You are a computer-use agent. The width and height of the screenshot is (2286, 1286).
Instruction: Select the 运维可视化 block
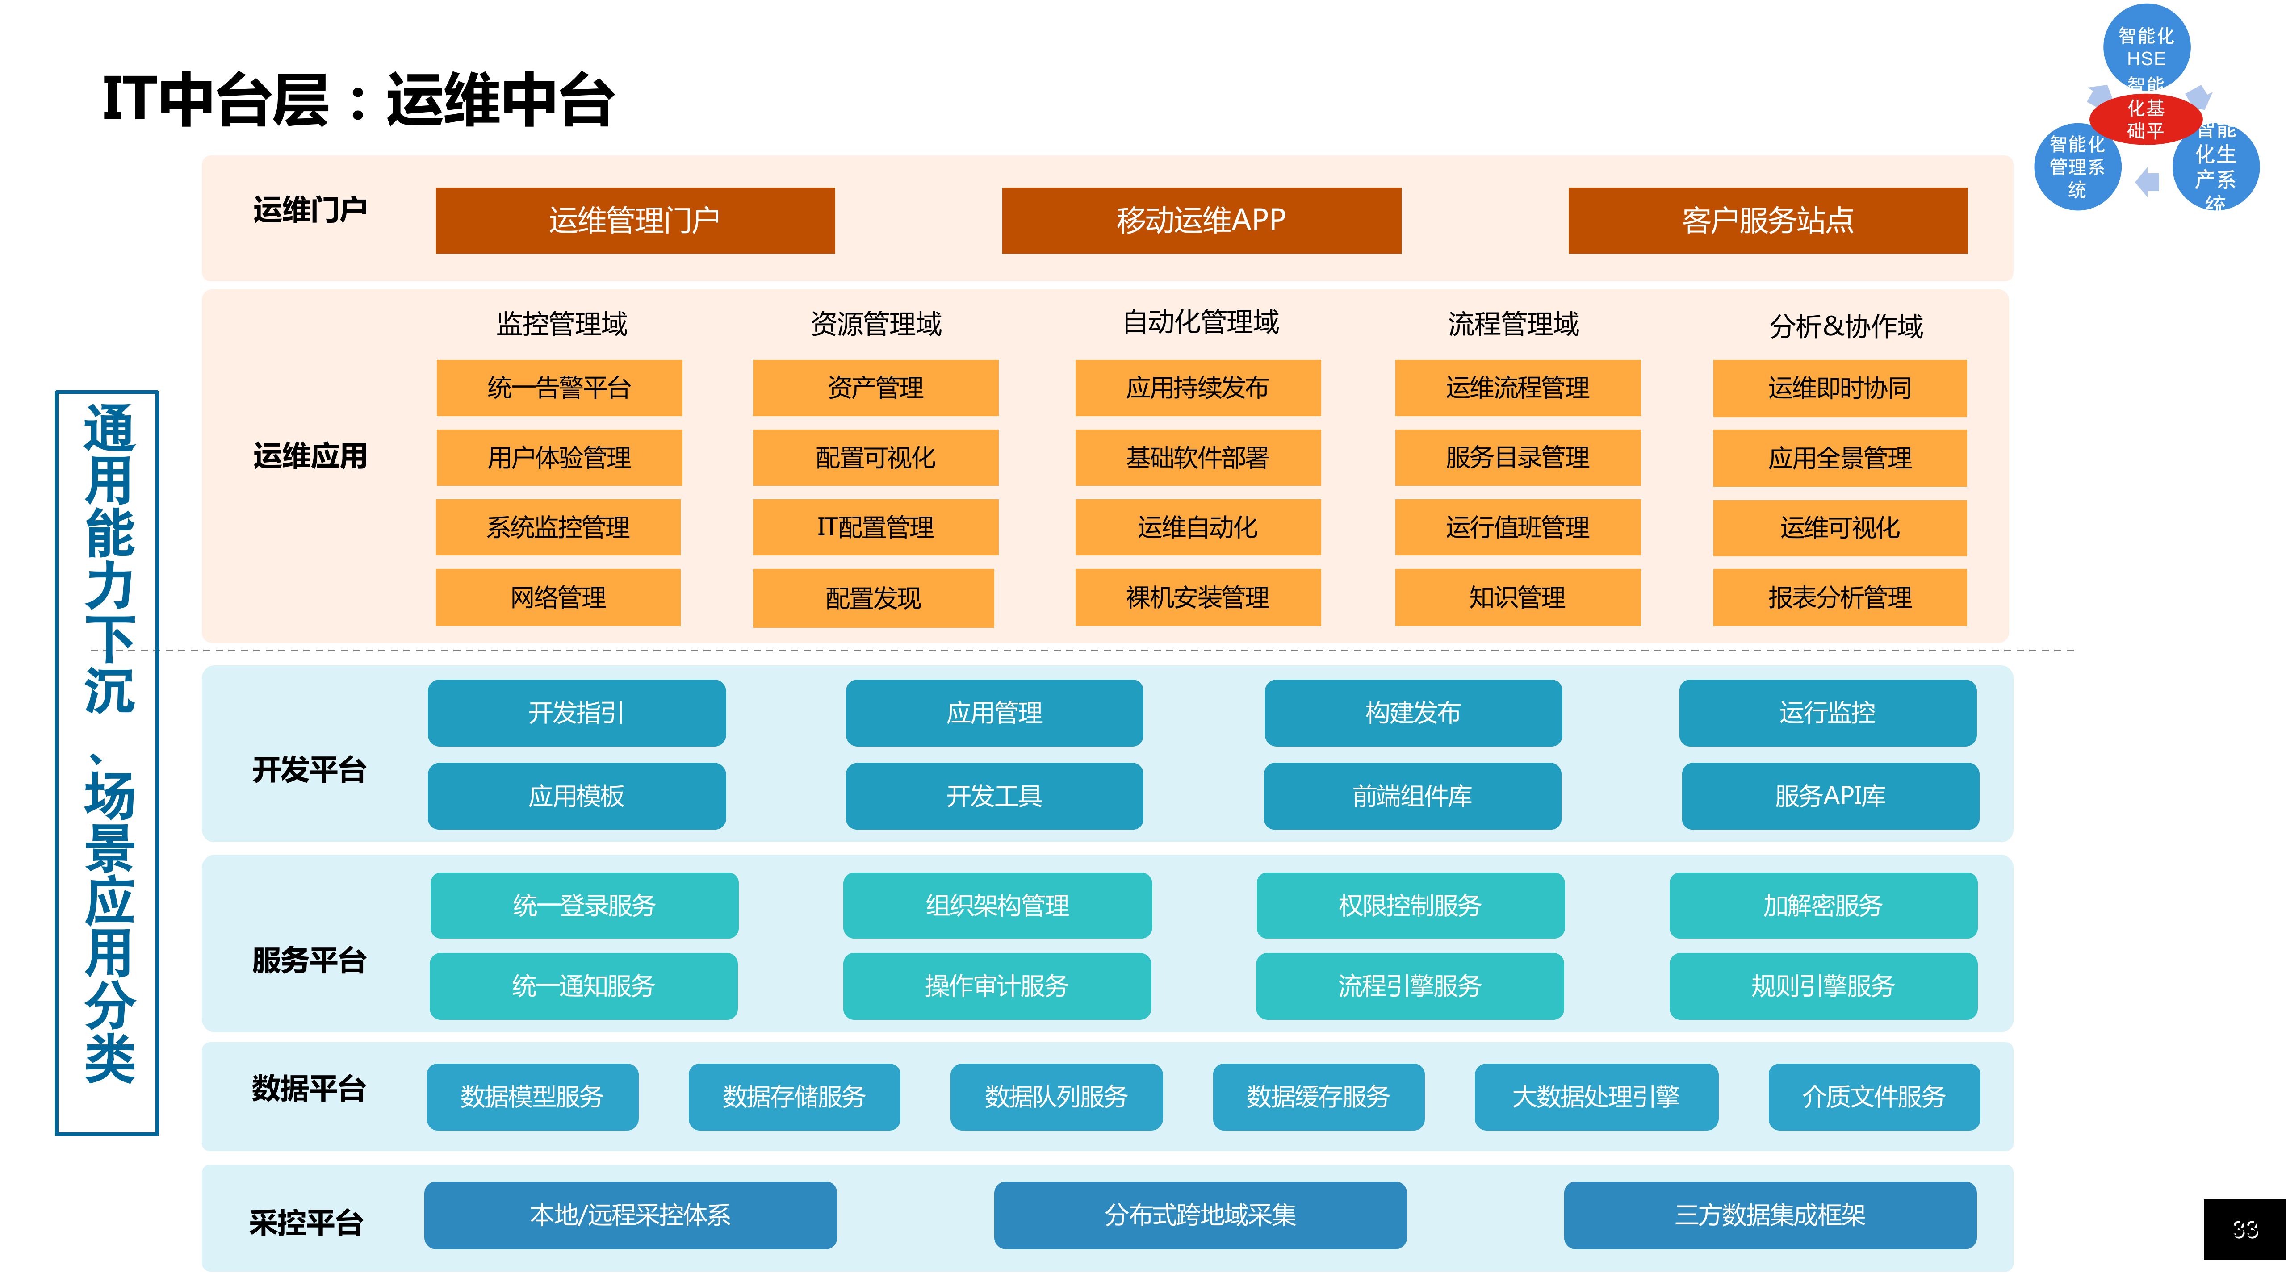click(1840, 529)
